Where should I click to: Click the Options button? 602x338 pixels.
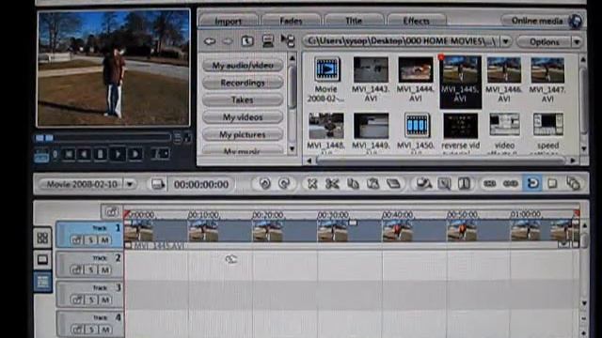tap(544, 41)
